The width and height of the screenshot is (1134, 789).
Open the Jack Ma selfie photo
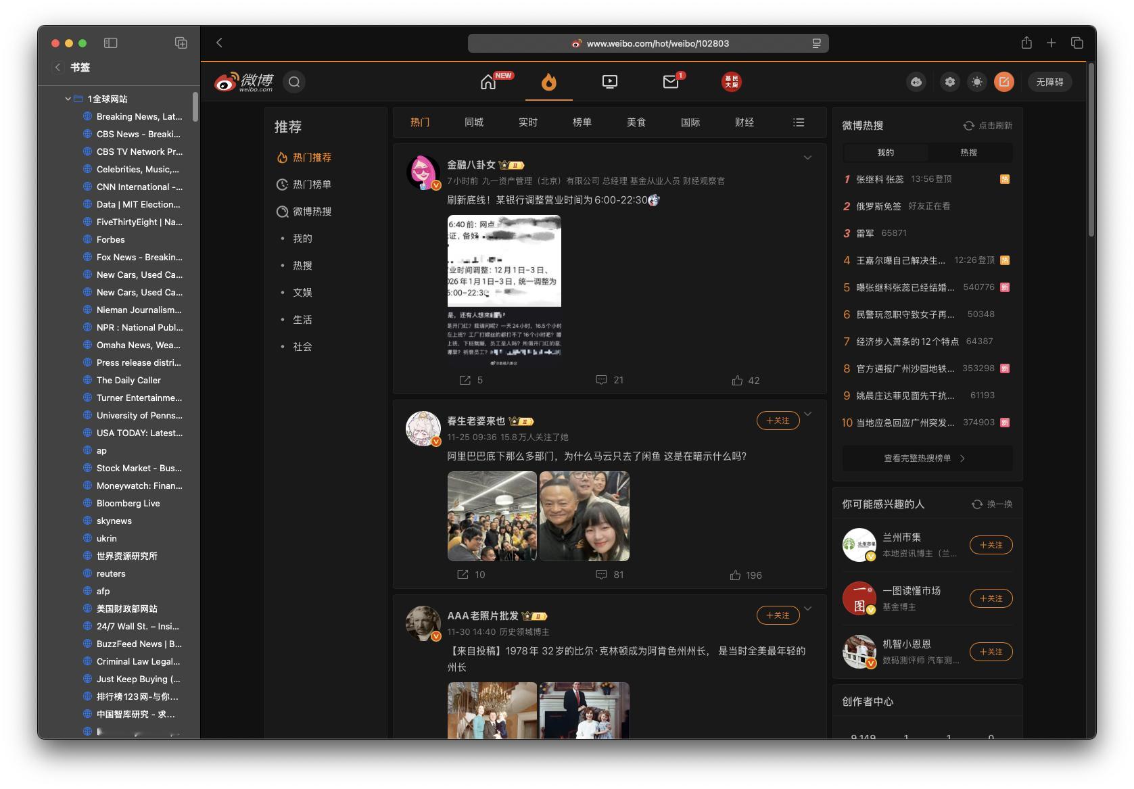pyautogui.click(x=584, y=516)
